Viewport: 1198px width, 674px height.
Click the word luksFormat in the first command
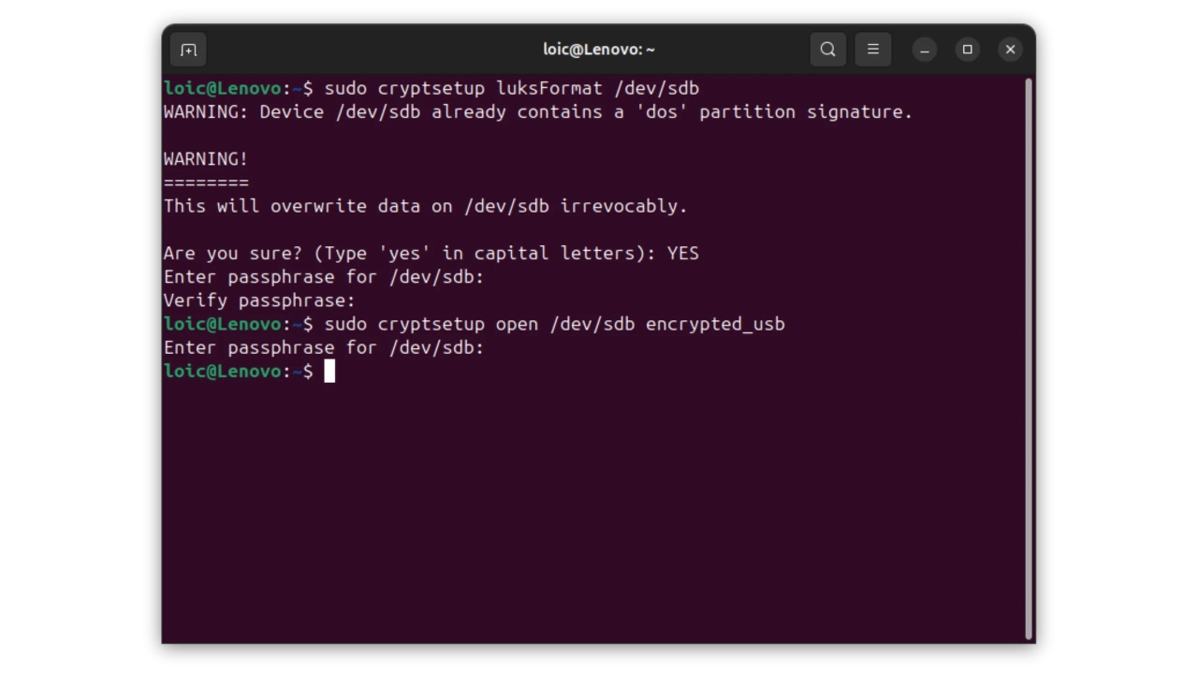[x=548, y=88]
